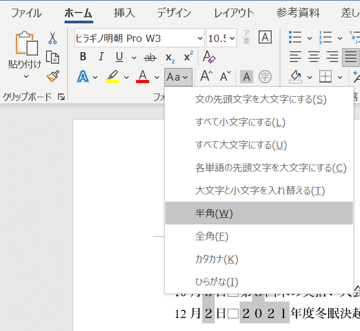Click the Bullets list icon
Screen dimensions: 360x331
[x=295, y=38]
